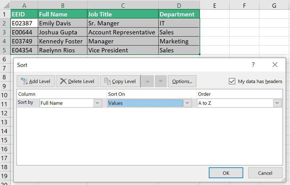Copy the current sort level

point(120,81)
